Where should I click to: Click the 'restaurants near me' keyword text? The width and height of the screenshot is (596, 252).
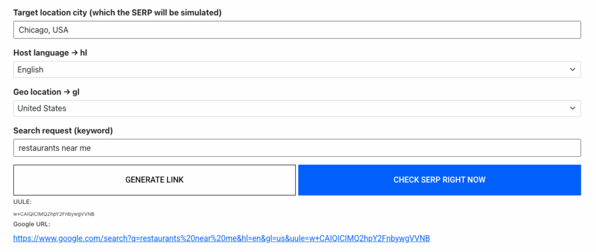(55, 148)
